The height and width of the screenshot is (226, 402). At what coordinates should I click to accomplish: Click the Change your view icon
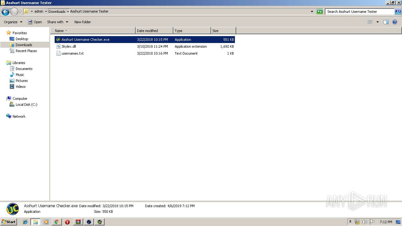point(370,22)
